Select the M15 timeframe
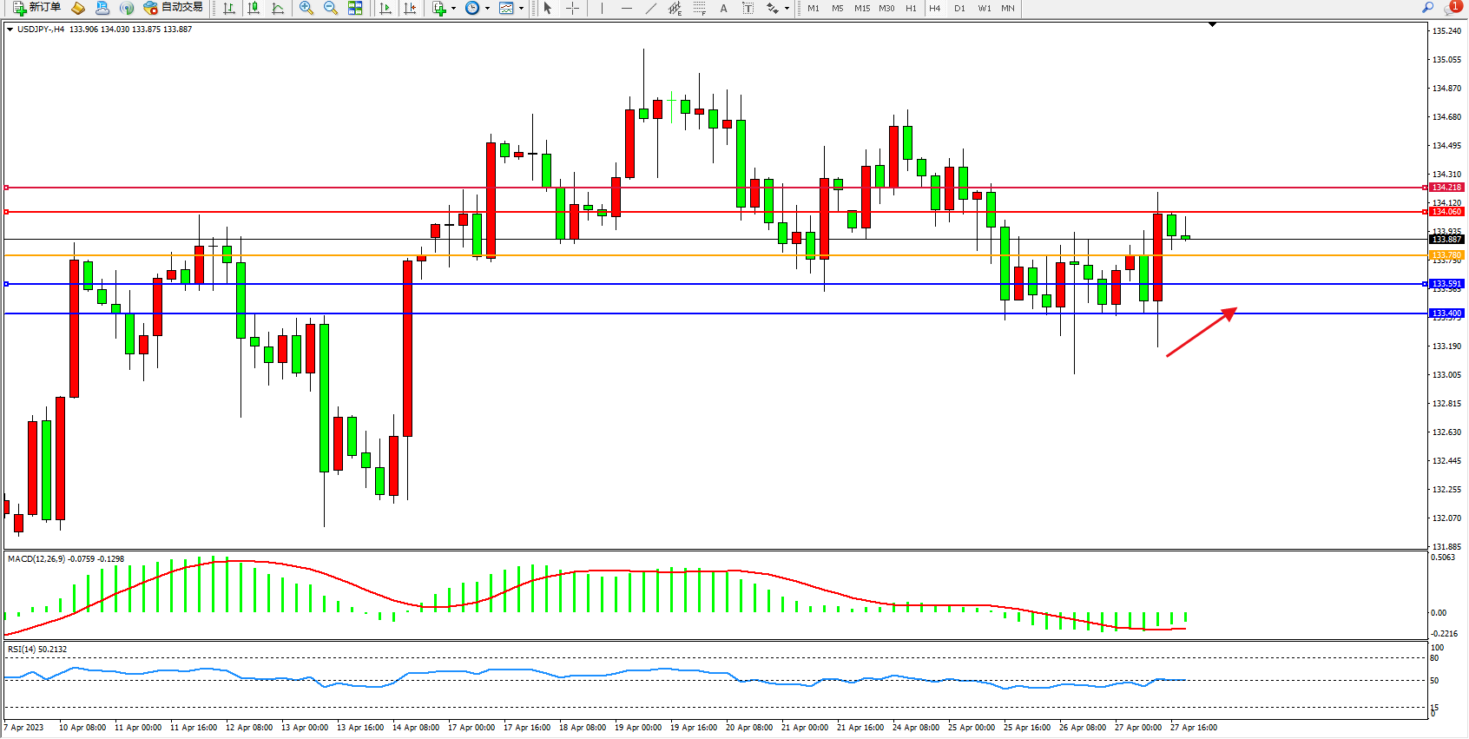 click(x=861, y=9)
